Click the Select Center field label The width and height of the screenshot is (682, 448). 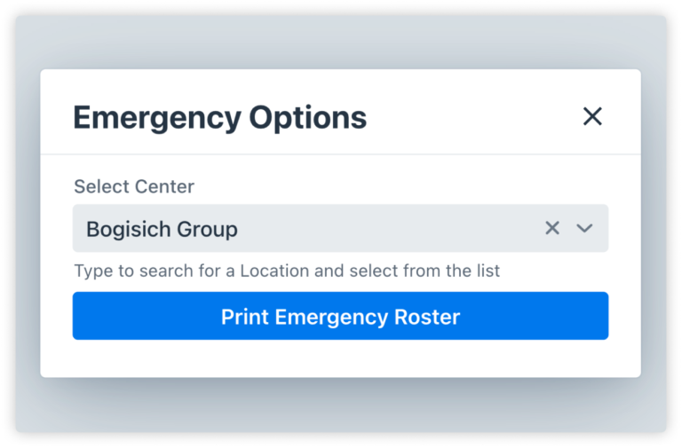pyautogui.click(x=134, y=186)
